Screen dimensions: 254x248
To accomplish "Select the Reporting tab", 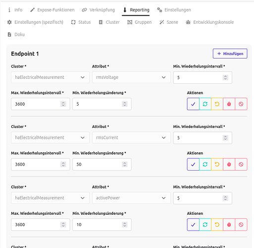I will (x=136, y=10).
